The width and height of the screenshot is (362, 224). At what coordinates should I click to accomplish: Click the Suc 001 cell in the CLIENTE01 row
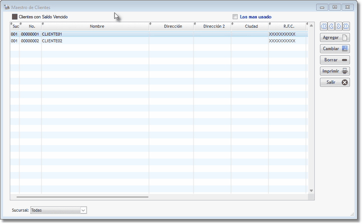tap(14, 34)
